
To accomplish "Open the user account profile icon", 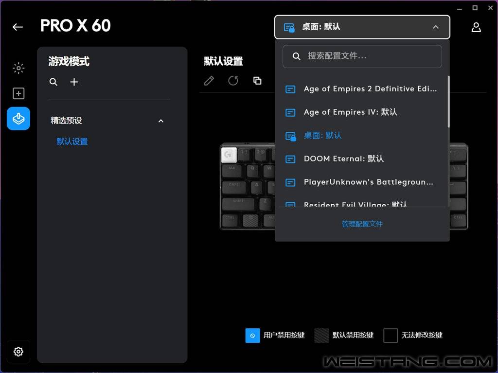I will [476, 27].
